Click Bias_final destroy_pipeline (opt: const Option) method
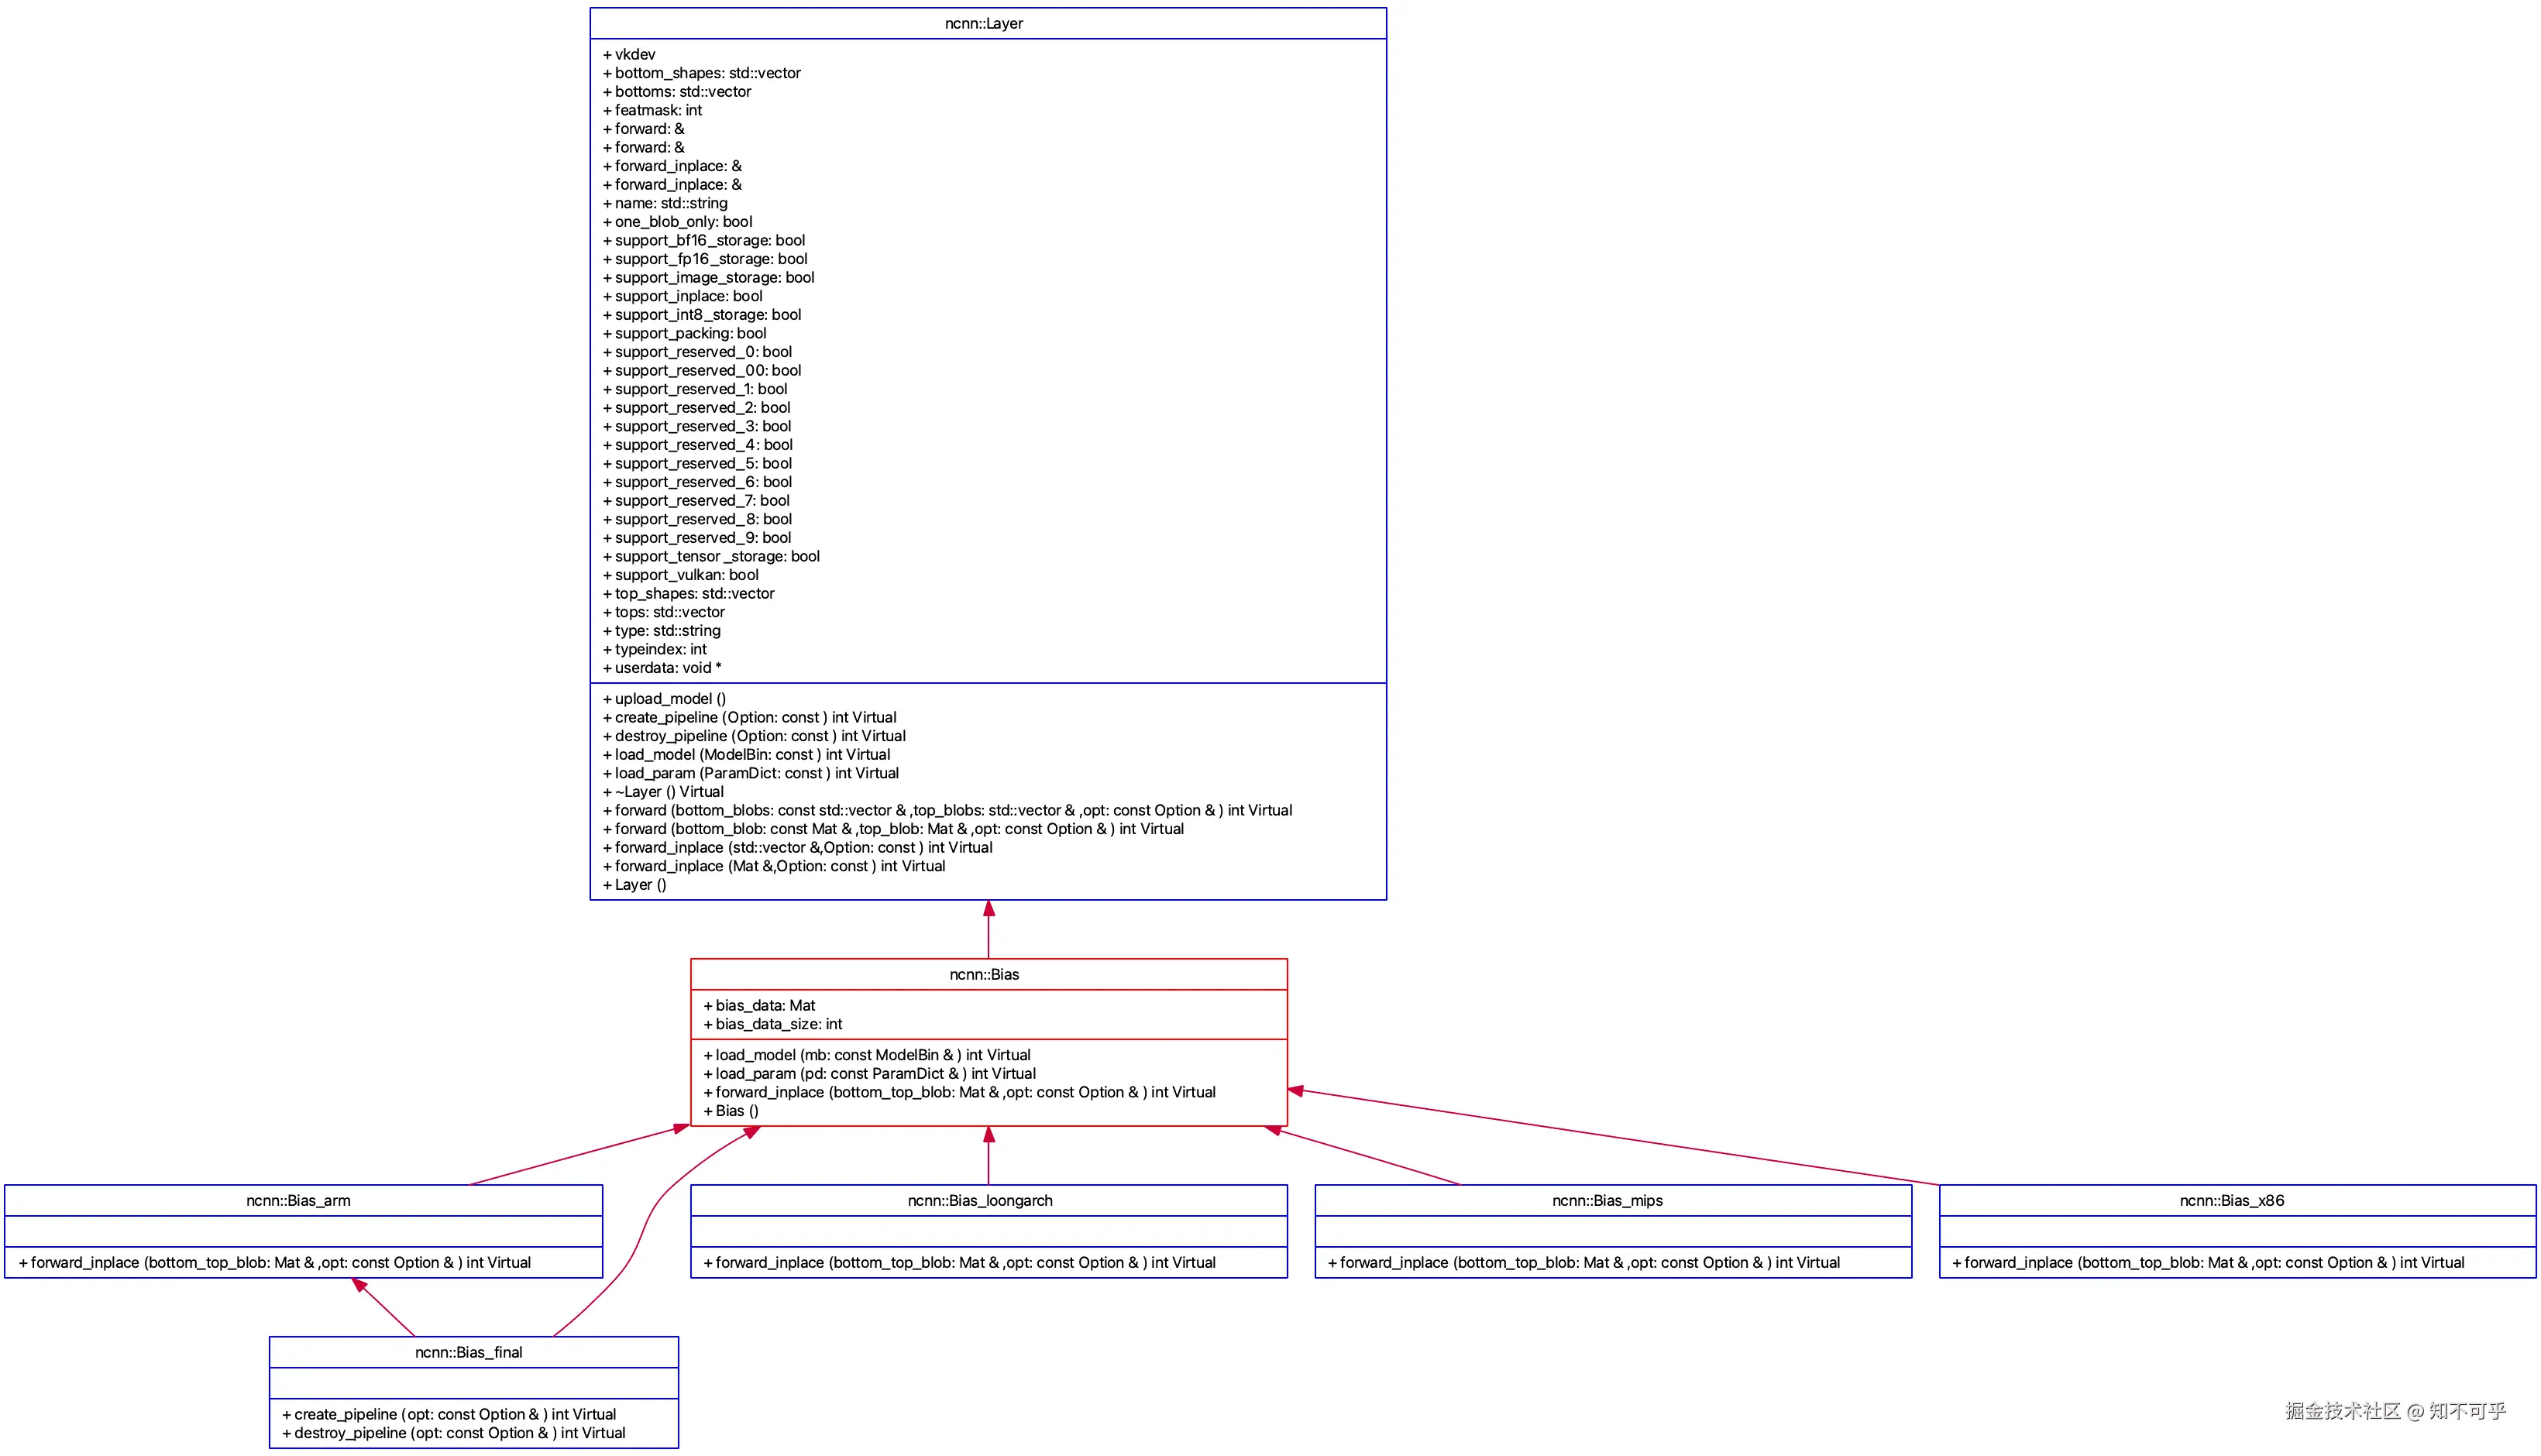The height and width of the screenshot is (1456, 2541). tap(453, 1433)
